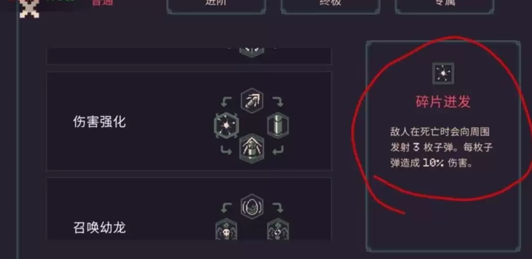Click arrow from arrow-shot skill to cylinder skill
532x259 pixels.
pos(278,101)
